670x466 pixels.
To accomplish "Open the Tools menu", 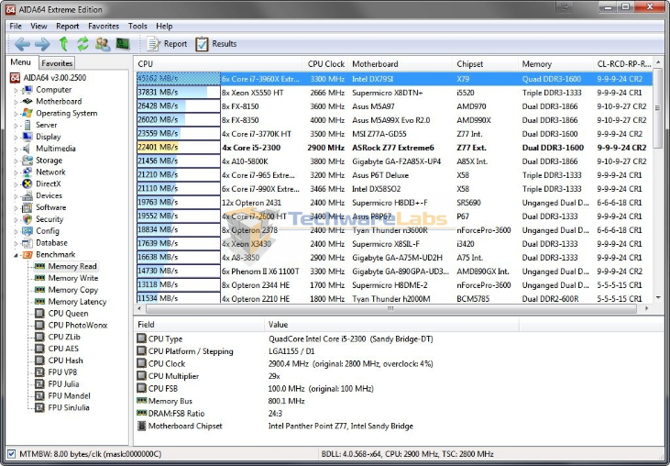I will tap(137, 26).
